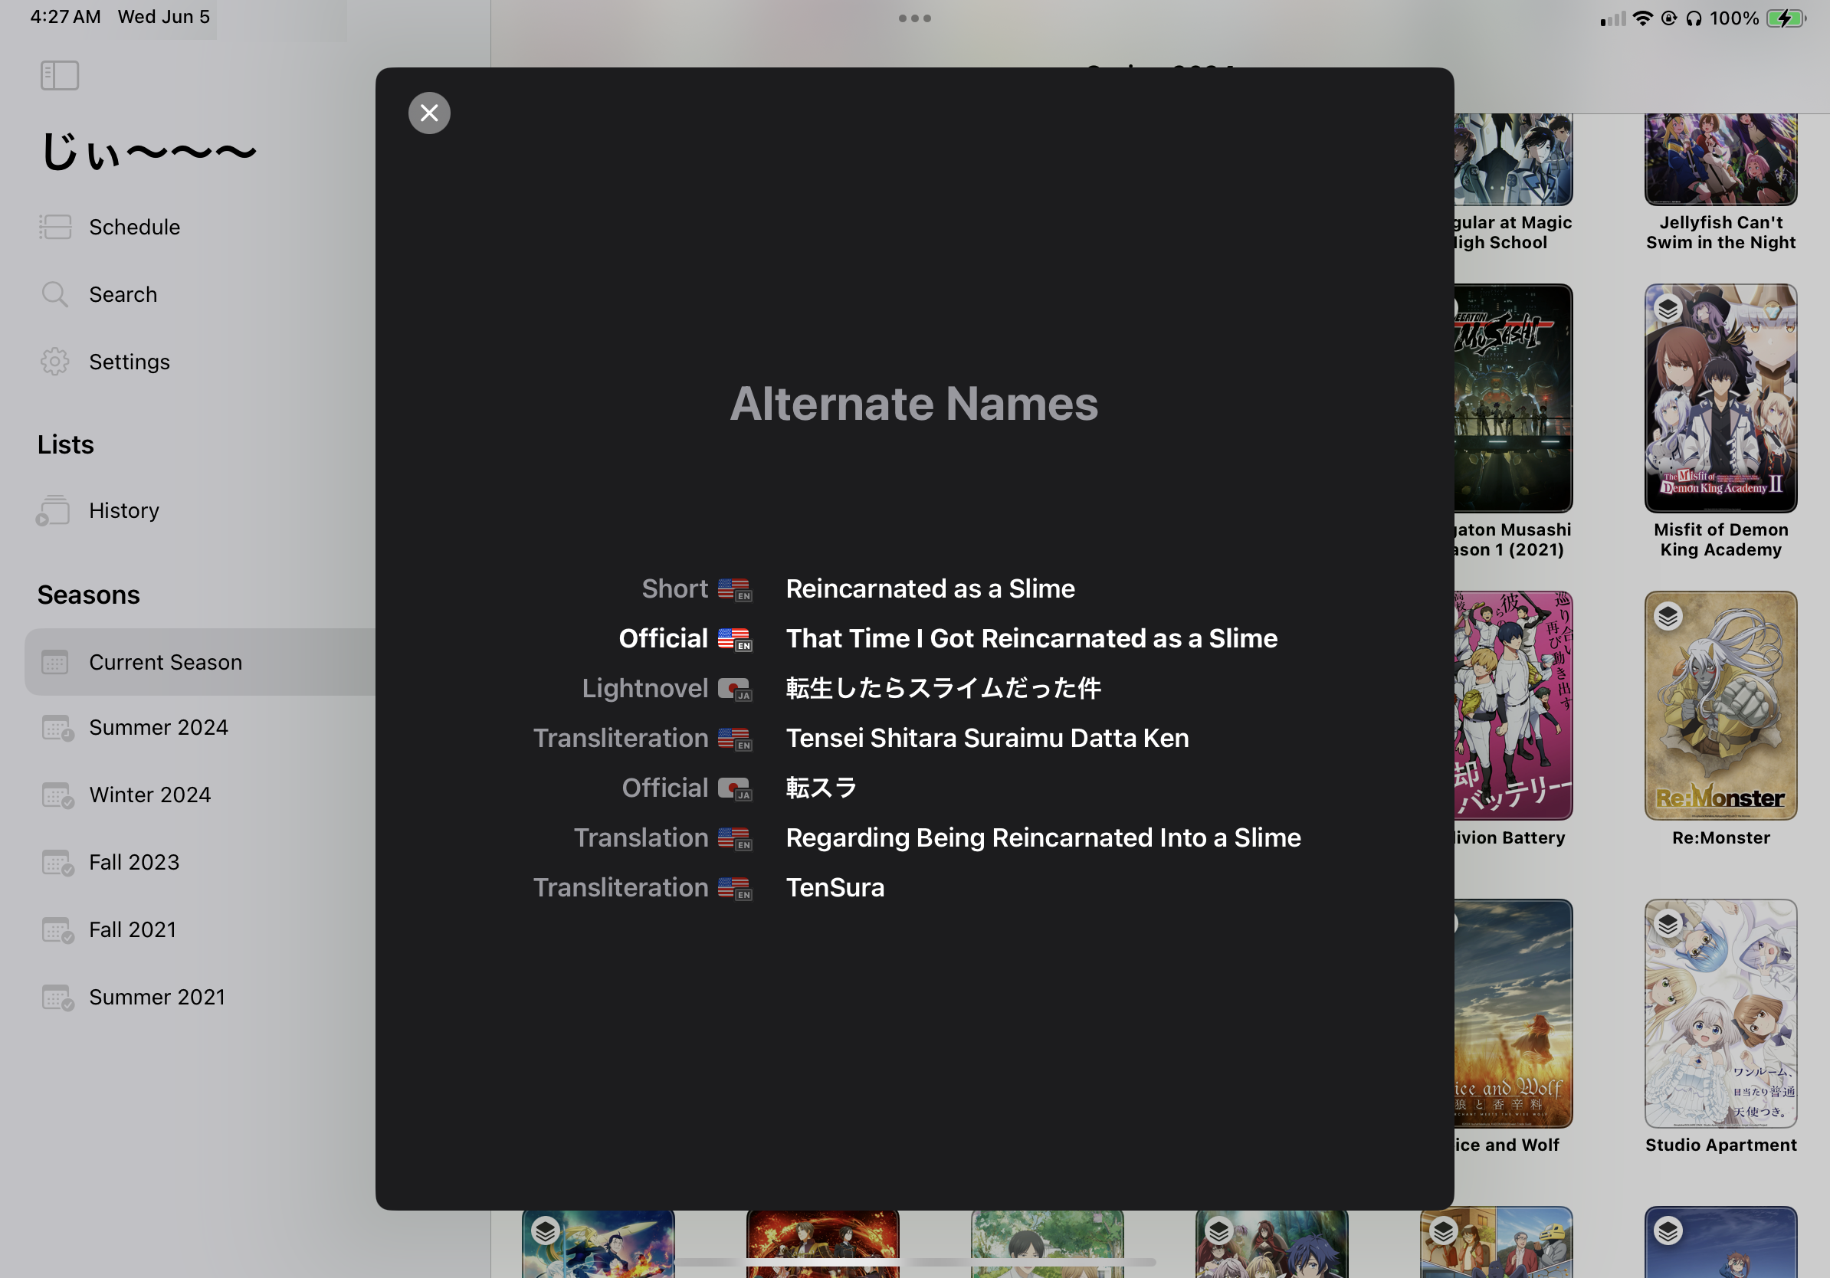Click the Winter 2024 calendar icon
Viewport: 1830px width, 1278px height.
pyautogui.click(x=57, y=795)
